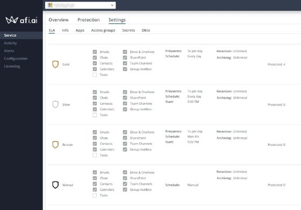Switch to the Protection tab

coord(89,20)
